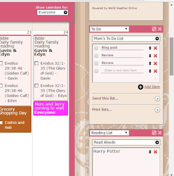174x176 pixels.
Task: Delete the first Review to-do item
Action: tap(155, 56)
